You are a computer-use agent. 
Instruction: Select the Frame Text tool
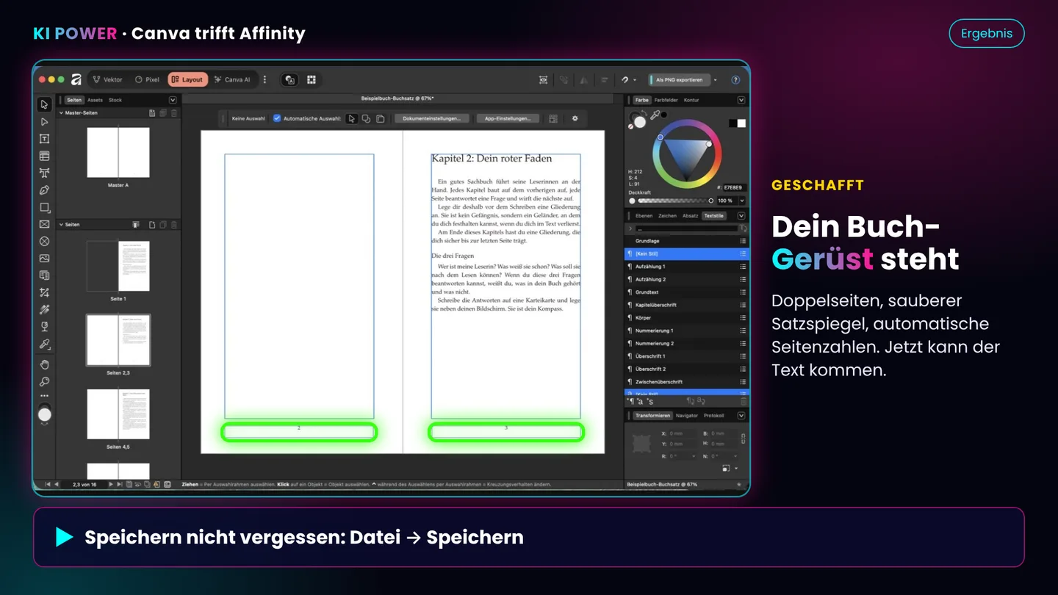click(45, 139)
